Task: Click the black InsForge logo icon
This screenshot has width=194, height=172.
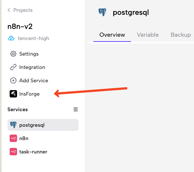Action: coord(13,94)
